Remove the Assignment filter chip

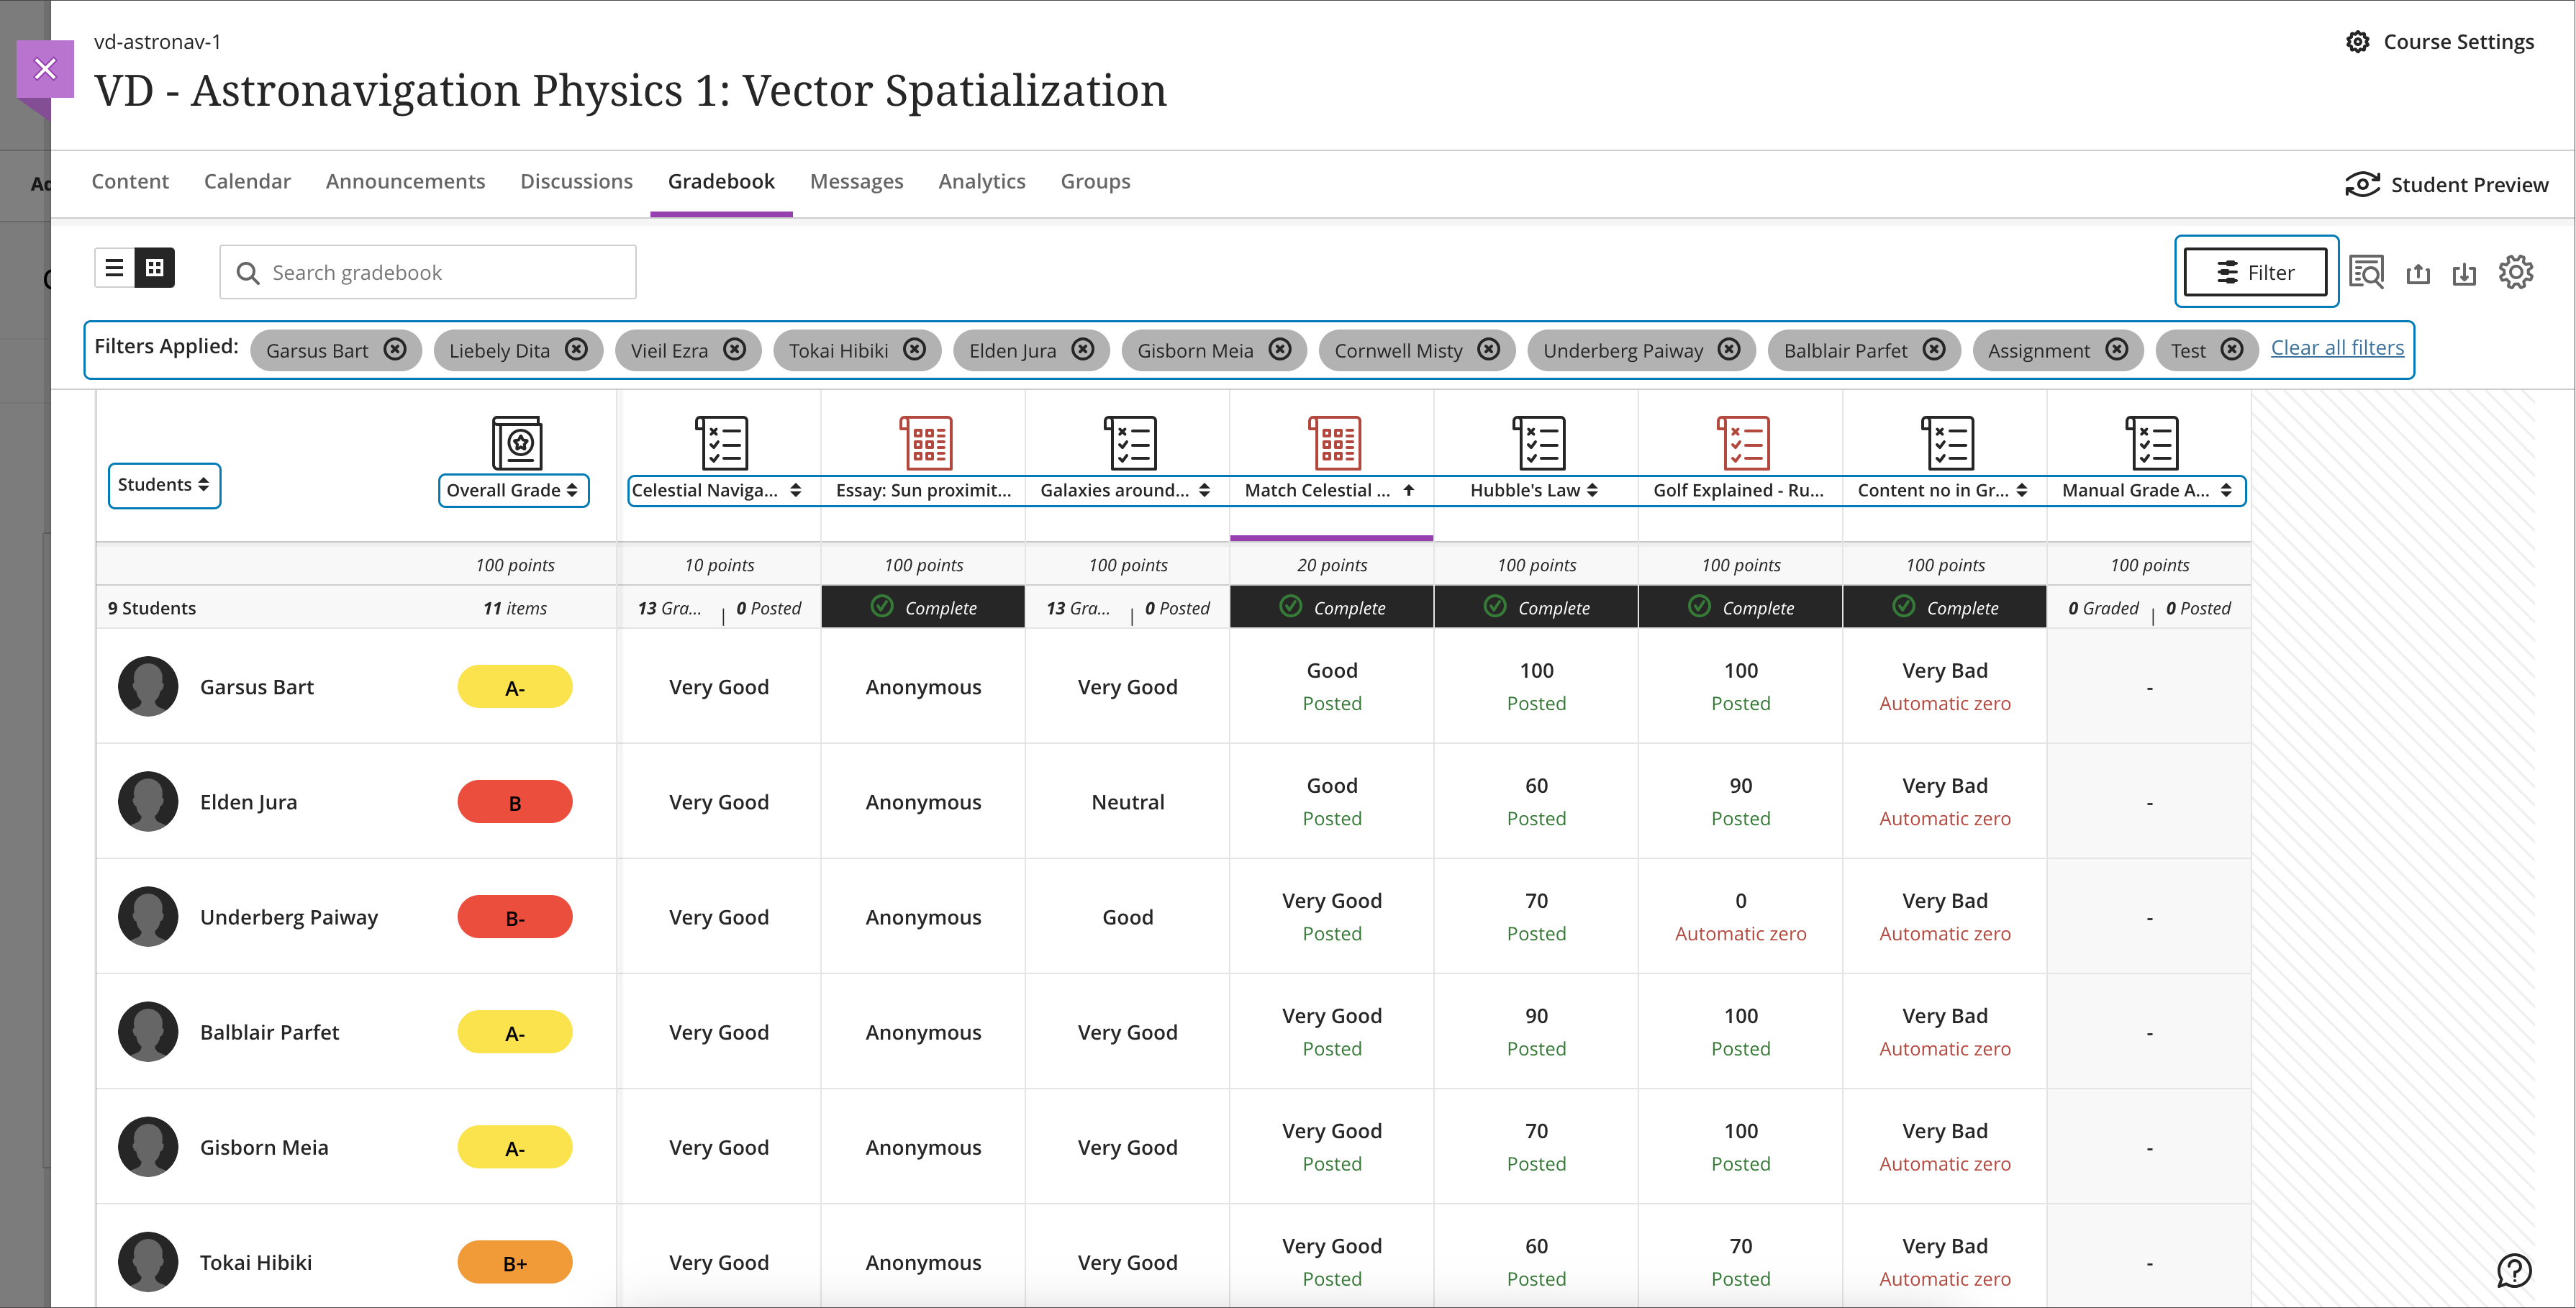pyautogui.click(x=2116, y=349)
